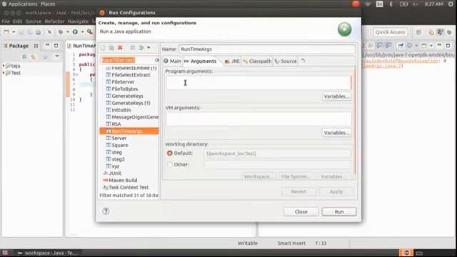Maximize the Package Explorer view
The image size is (457, 257).
point(56,46)
